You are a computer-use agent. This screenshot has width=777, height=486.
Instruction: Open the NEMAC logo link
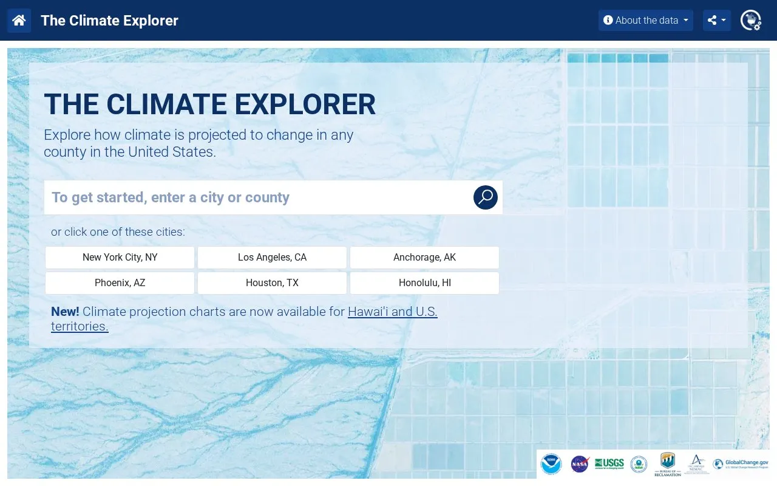click(696, 464)
